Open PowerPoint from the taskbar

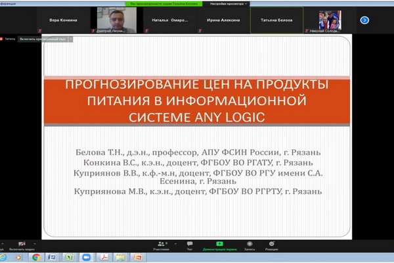point(138,257)
